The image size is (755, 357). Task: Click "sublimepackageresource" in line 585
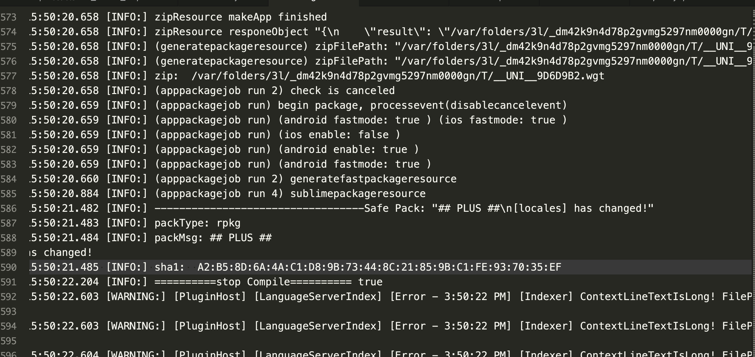pyautogui.click(x=358, y=194)
